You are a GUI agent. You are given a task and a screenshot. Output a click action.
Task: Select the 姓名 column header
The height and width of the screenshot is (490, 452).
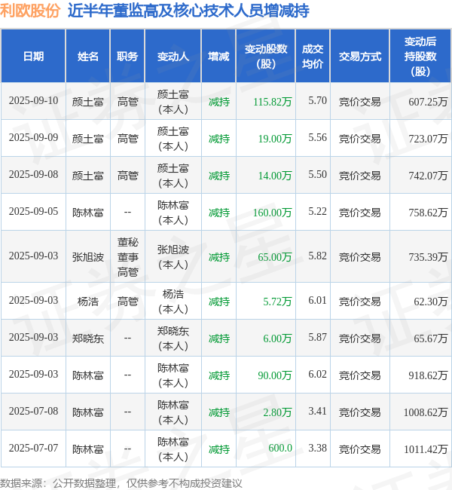[88, 57]
